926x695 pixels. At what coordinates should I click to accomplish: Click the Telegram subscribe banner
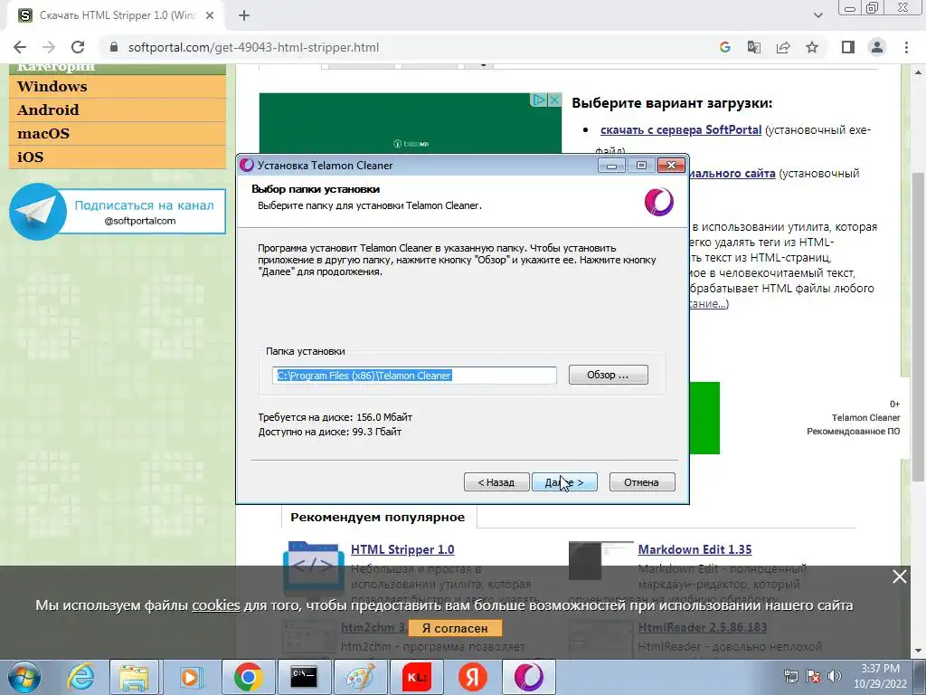pyautogui.click(x=118, y=212)
